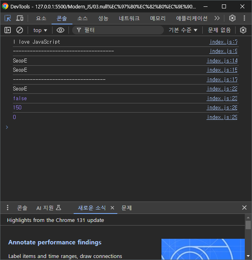Open the index.js:22 source link
The height and width of the screenshot is (260, 252).
222,89
